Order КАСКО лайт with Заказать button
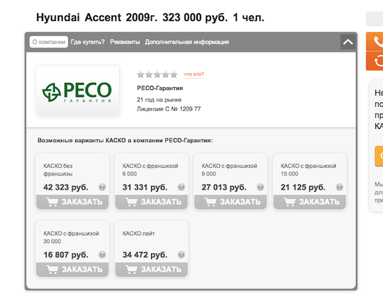 coord(151,270)
